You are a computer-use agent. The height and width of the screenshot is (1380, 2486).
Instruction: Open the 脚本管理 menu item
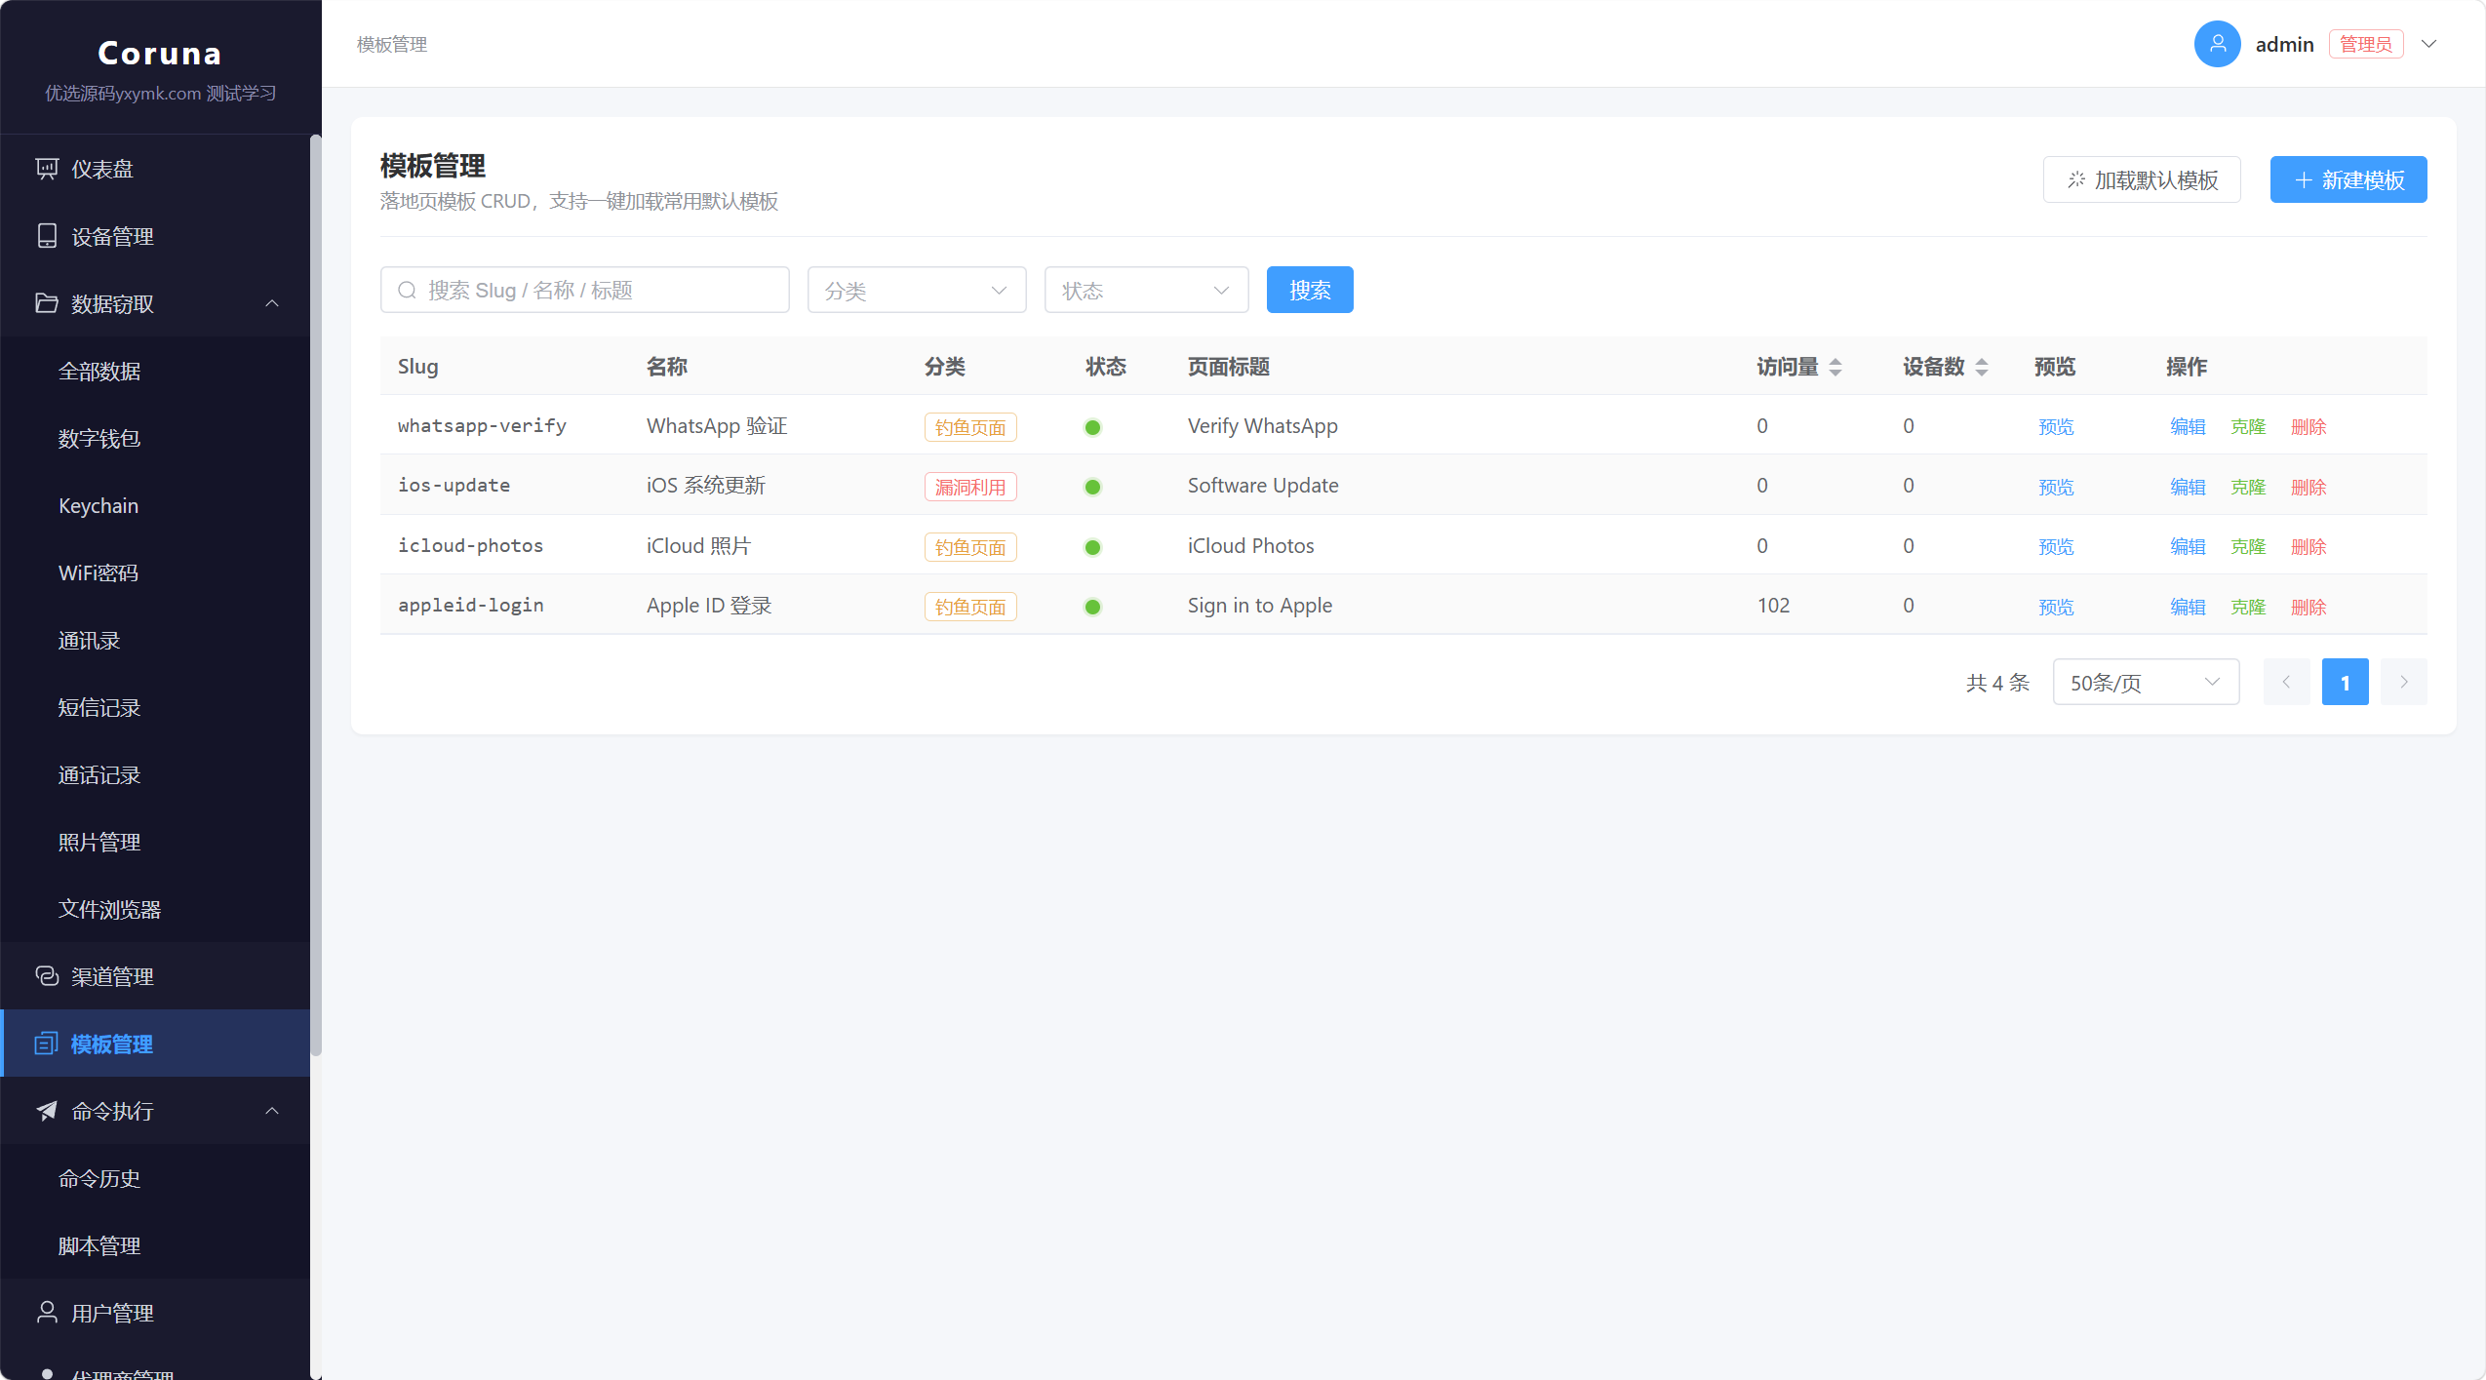click(x=156, y=1245)
